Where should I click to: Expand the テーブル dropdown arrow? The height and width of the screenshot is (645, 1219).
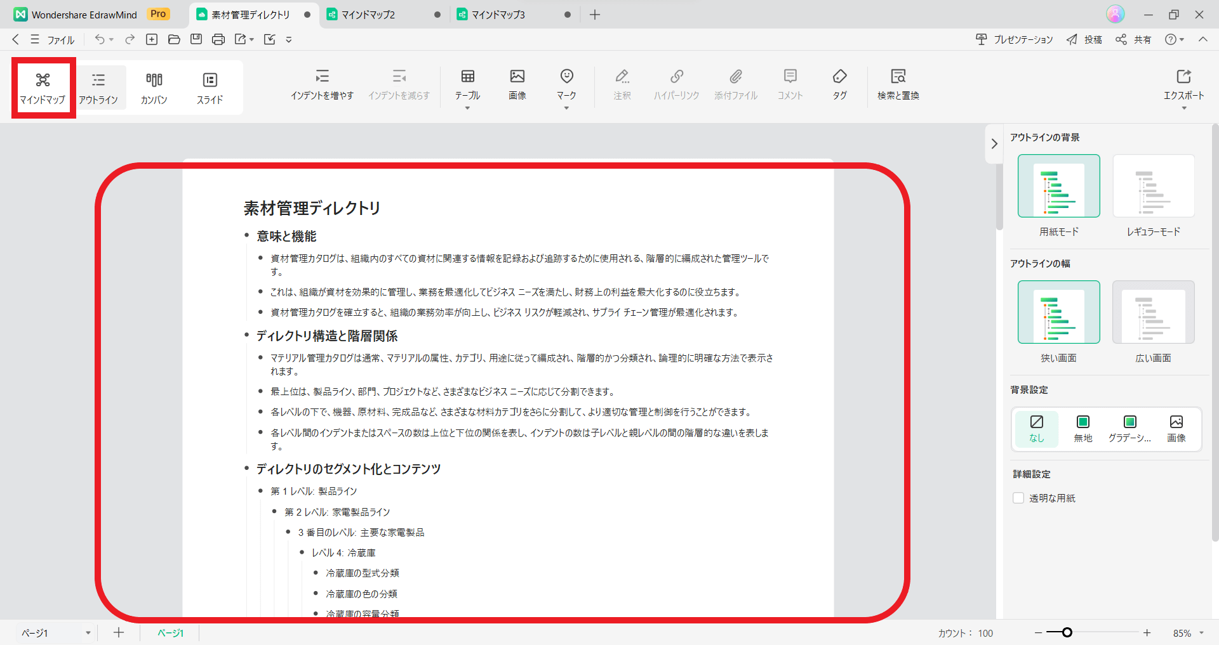coord(467,108)
